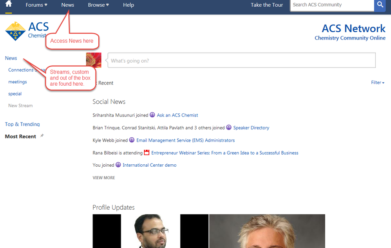Click calendar icon before Entrepreneur Webinar Series
This screenshot has width=391, height=248.
point(147,153)
